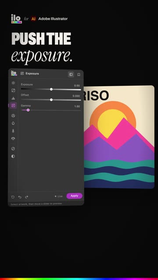Screen dimensions: 158x280
Task: Click the Adobe Illustrator Ai badge icon
Action: (x=33, y=19)
